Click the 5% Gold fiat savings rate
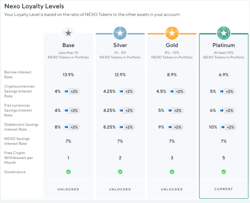The width and height of the screenshot is (250, 203). 161,110
